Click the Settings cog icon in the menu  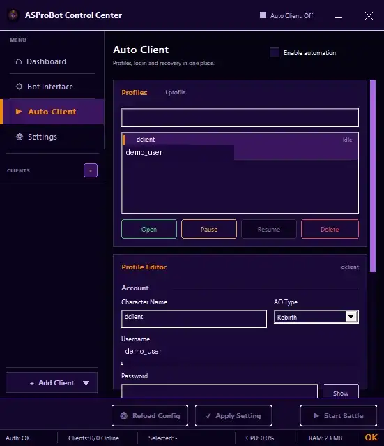(20, 137)
